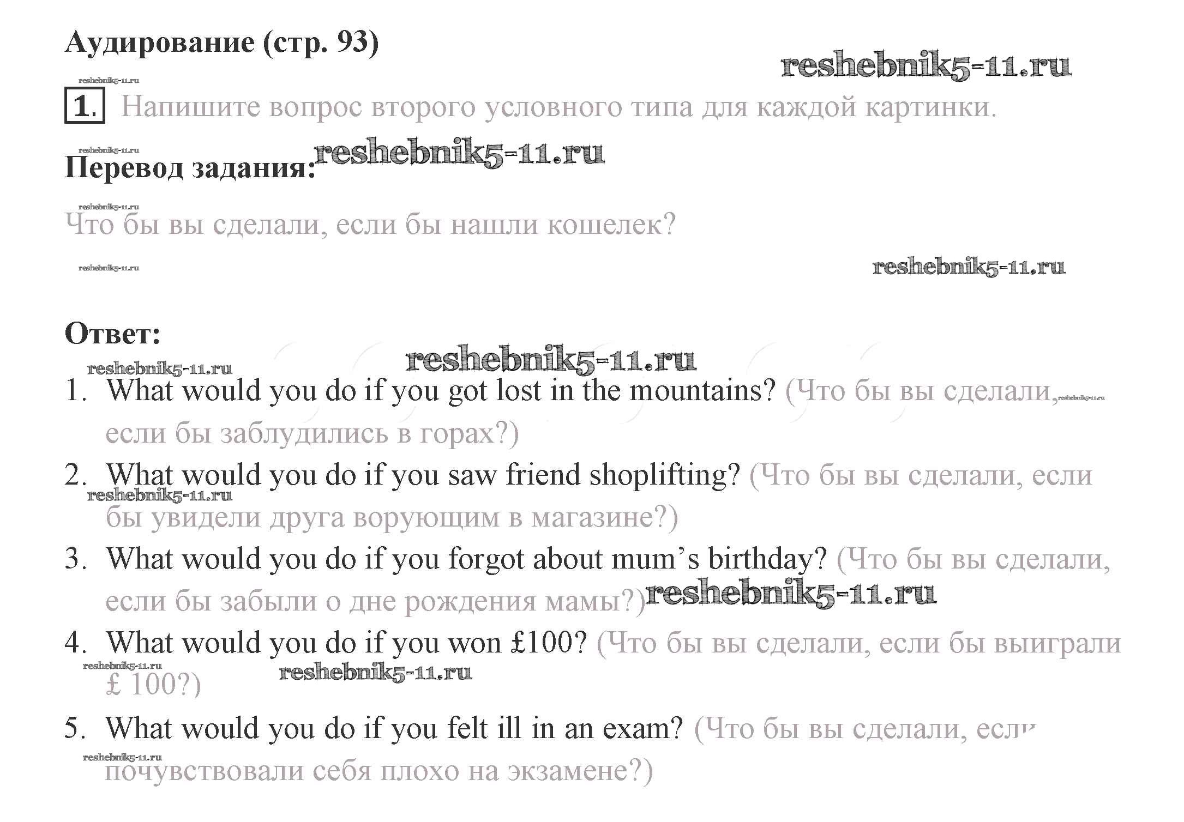Screen dimensions: 1184x822
Task: Open the watermark after "рождения мамы?)"
Action: click(x=790, y=594)
